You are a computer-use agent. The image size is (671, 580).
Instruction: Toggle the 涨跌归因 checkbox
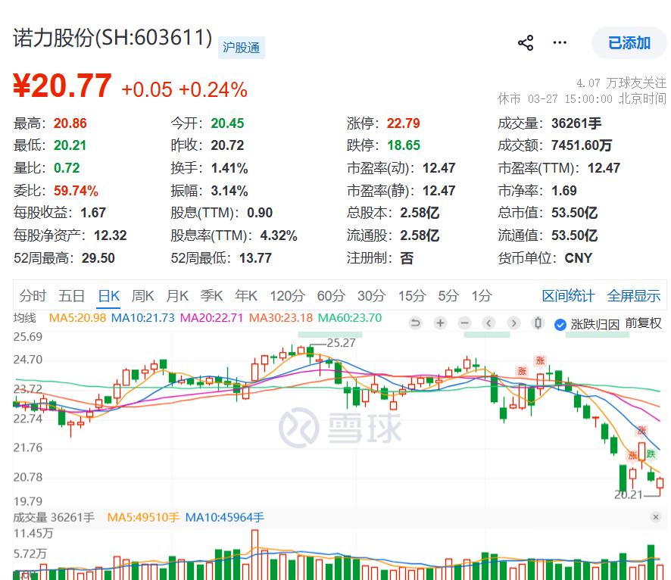point(560,325)
